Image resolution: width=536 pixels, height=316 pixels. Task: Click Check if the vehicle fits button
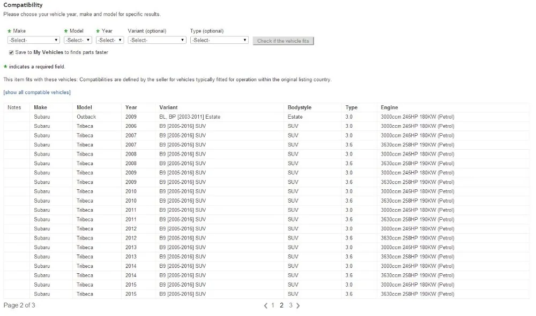pyautogui.click(x=283, y=41)
